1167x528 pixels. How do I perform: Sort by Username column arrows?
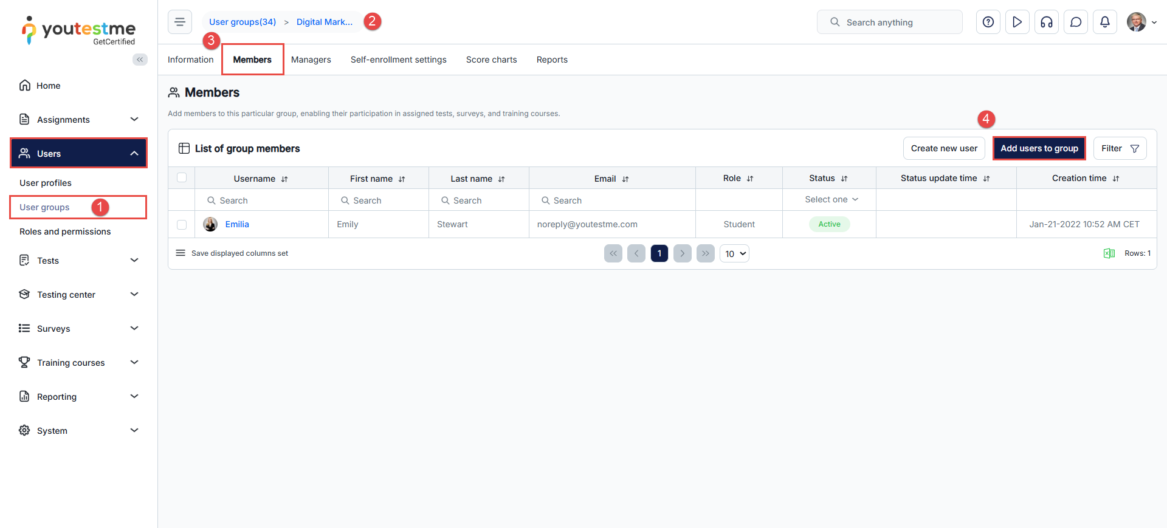284,179
